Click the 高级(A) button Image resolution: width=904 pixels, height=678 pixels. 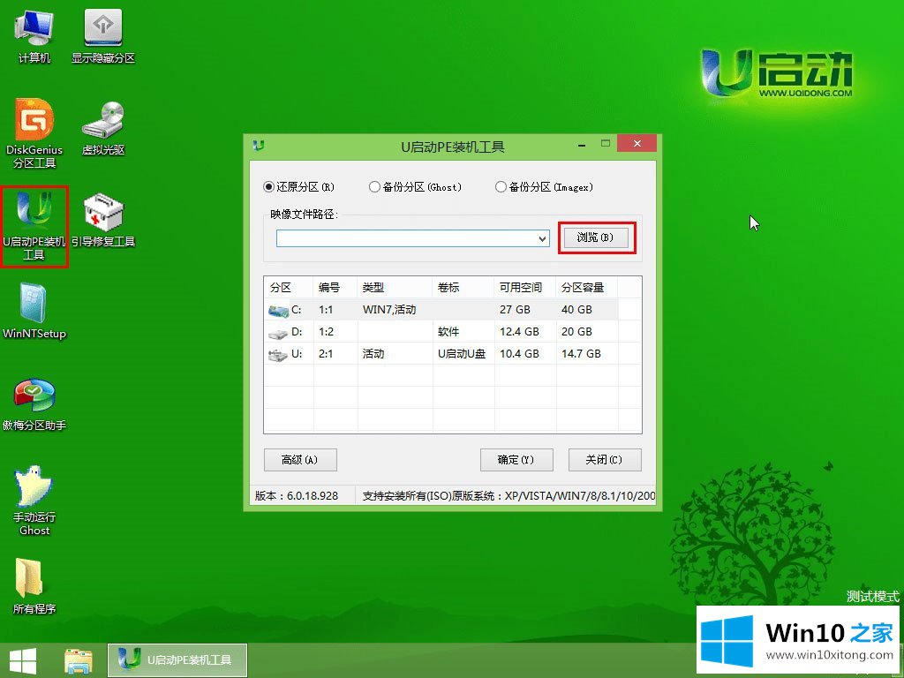tap(300, 459)
